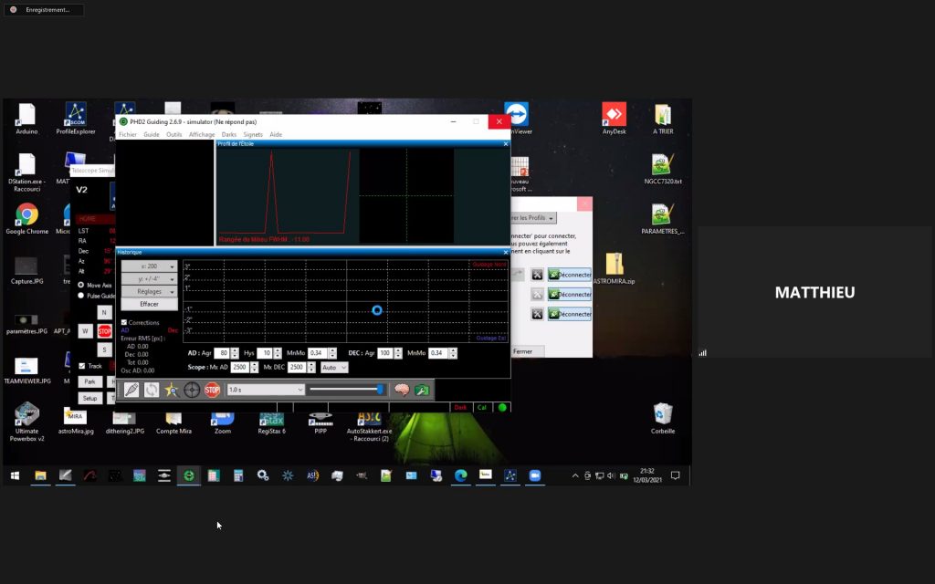The height and width of the screenshot is (584, 935).
Task: Click the last Déconnecter button
Action: tap(570, 314)
